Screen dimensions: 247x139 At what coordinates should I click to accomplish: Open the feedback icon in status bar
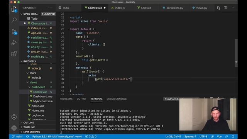pos(227,136)
